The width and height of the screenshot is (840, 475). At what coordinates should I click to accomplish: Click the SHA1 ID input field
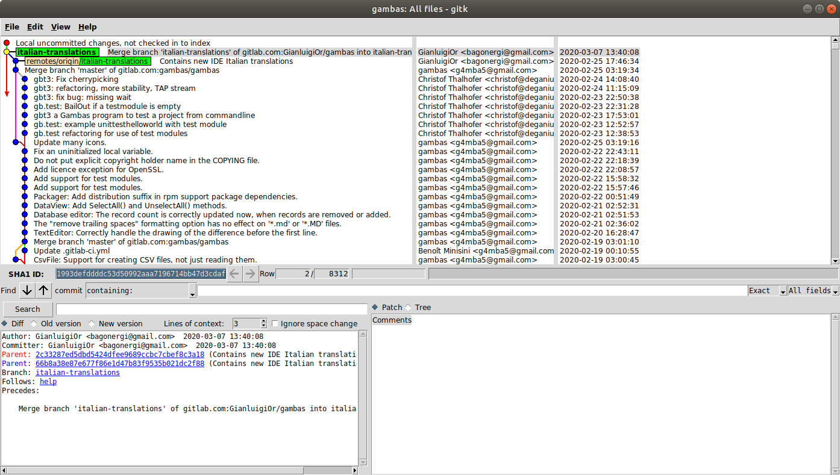(141, 274)
